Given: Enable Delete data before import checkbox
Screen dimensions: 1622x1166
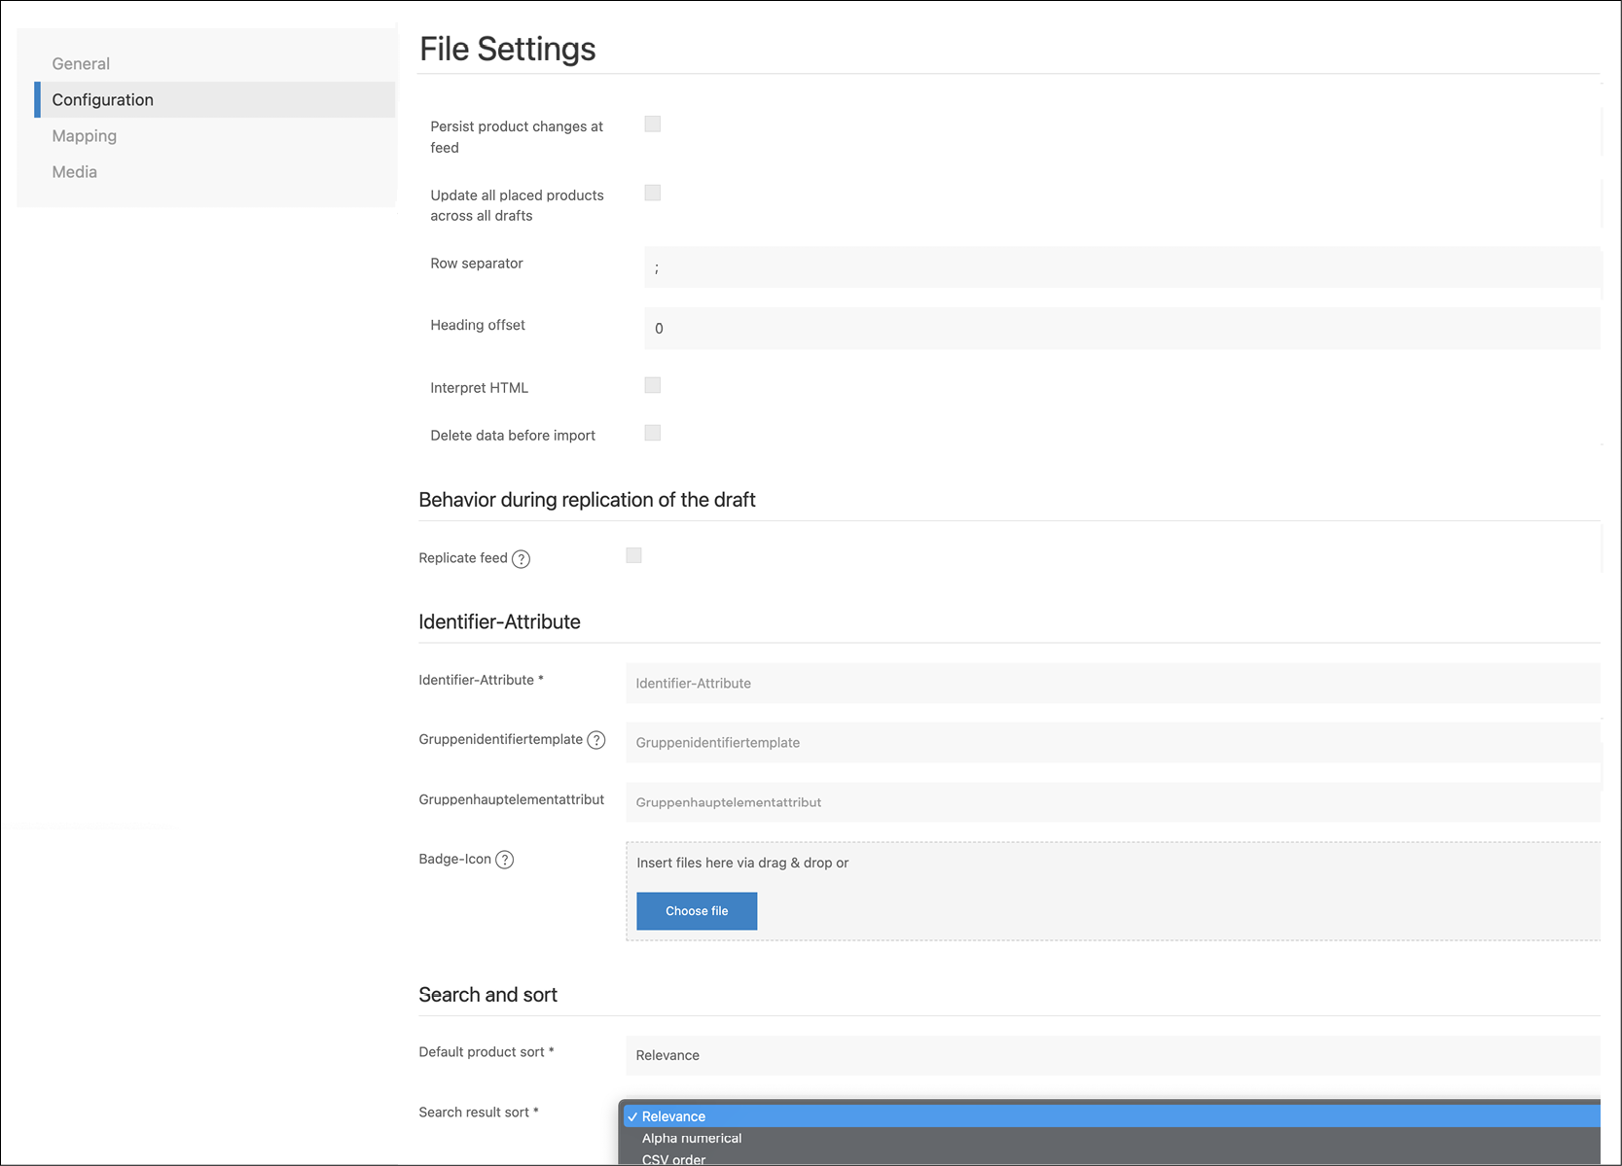Looking at the screenshot, I should pyautogui.click(x=653, y=434).
